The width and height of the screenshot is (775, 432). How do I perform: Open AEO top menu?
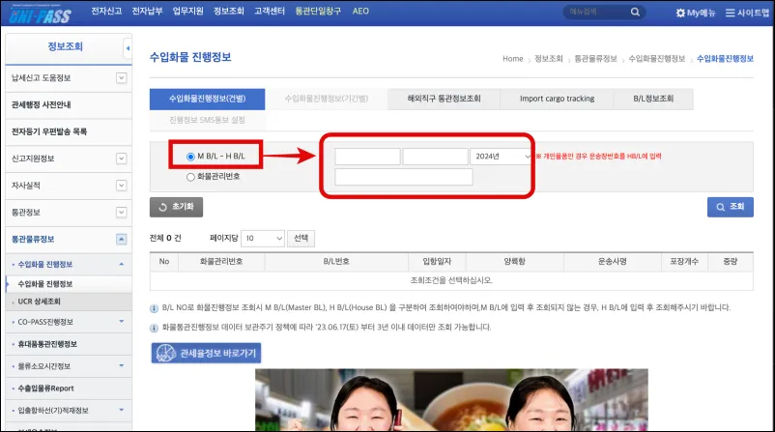(x=360, y=11)
